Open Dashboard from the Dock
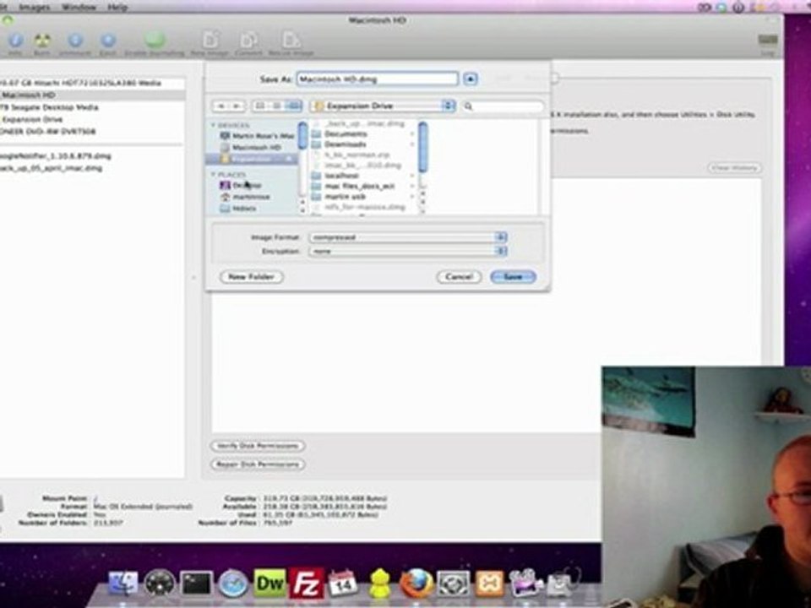 [x=160, y=584]
